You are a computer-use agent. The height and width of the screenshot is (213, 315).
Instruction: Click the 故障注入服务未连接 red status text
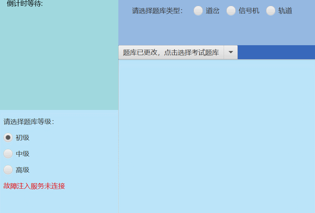click(34, 186)
